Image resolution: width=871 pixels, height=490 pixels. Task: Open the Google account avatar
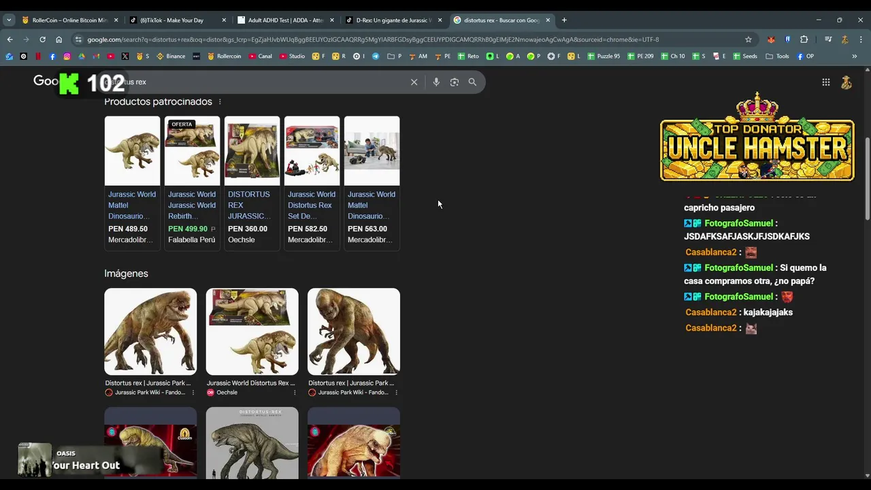pyautogui.click(x=847, y=82)
